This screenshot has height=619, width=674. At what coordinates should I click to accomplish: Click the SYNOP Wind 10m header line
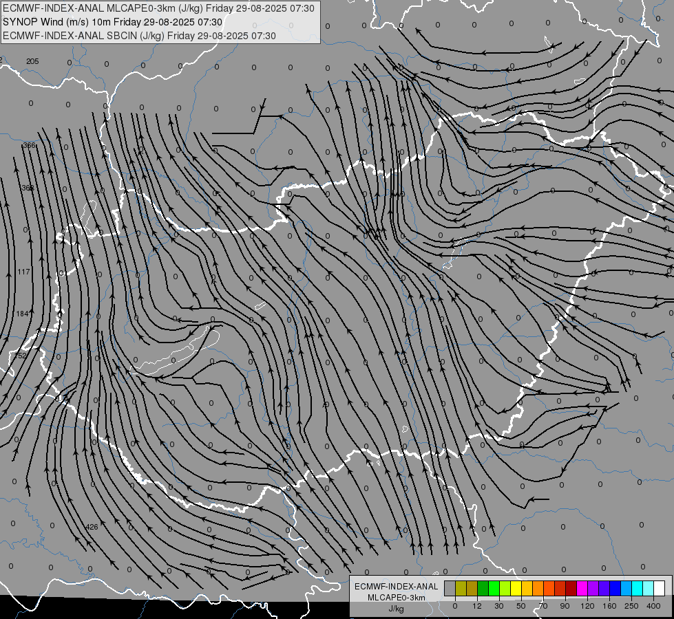coord(113,22)
